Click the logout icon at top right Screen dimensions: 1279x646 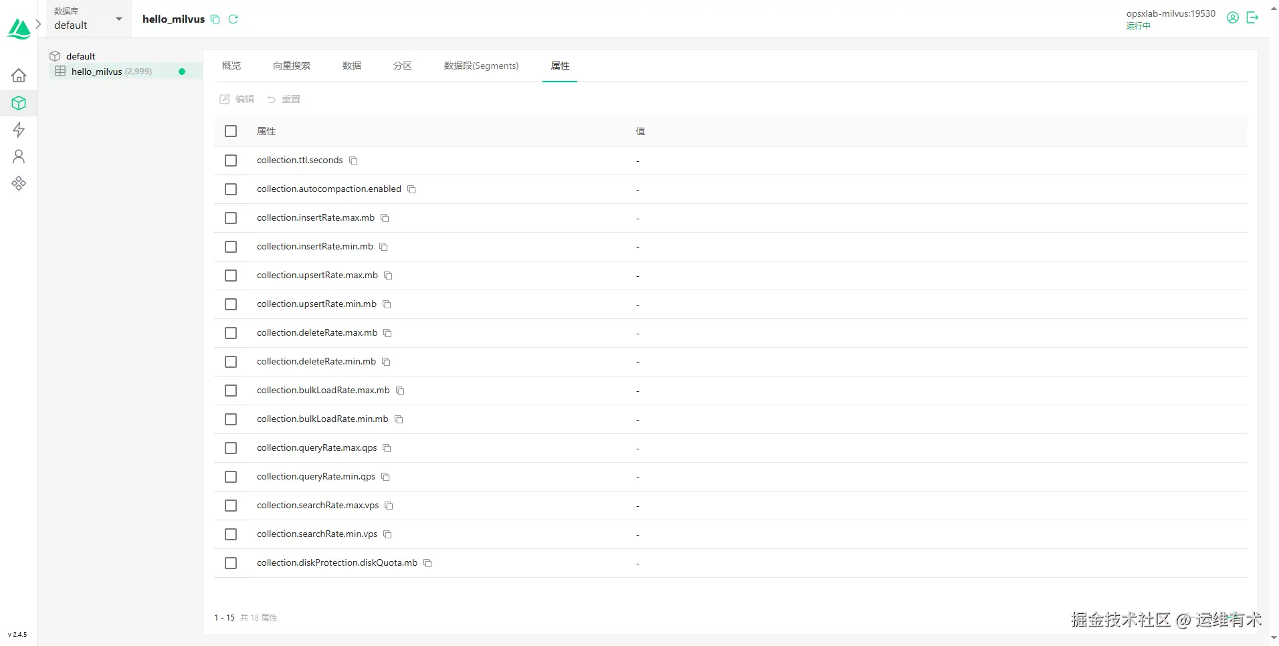(x=1253, y=17)
